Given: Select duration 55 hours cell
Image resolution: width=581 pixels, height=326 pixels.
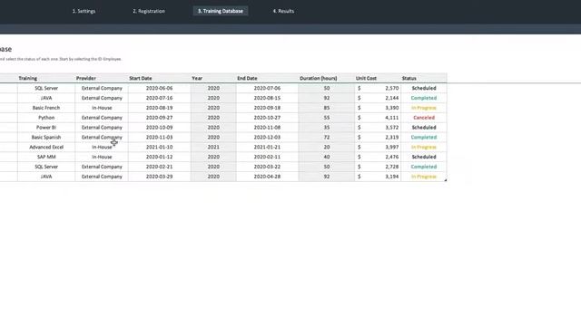Looking at the screenshot, I should (327, 118).
